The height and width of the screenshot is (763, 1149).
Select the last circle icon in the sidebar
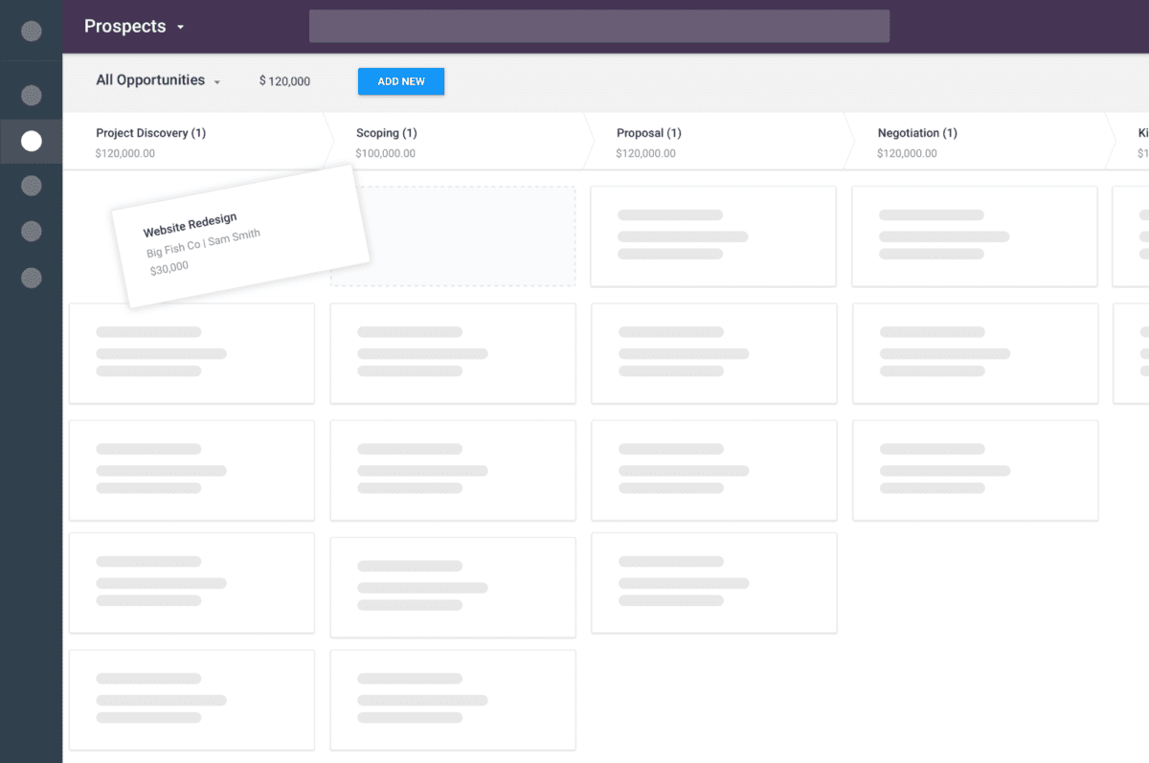click(x=32, y=278)
